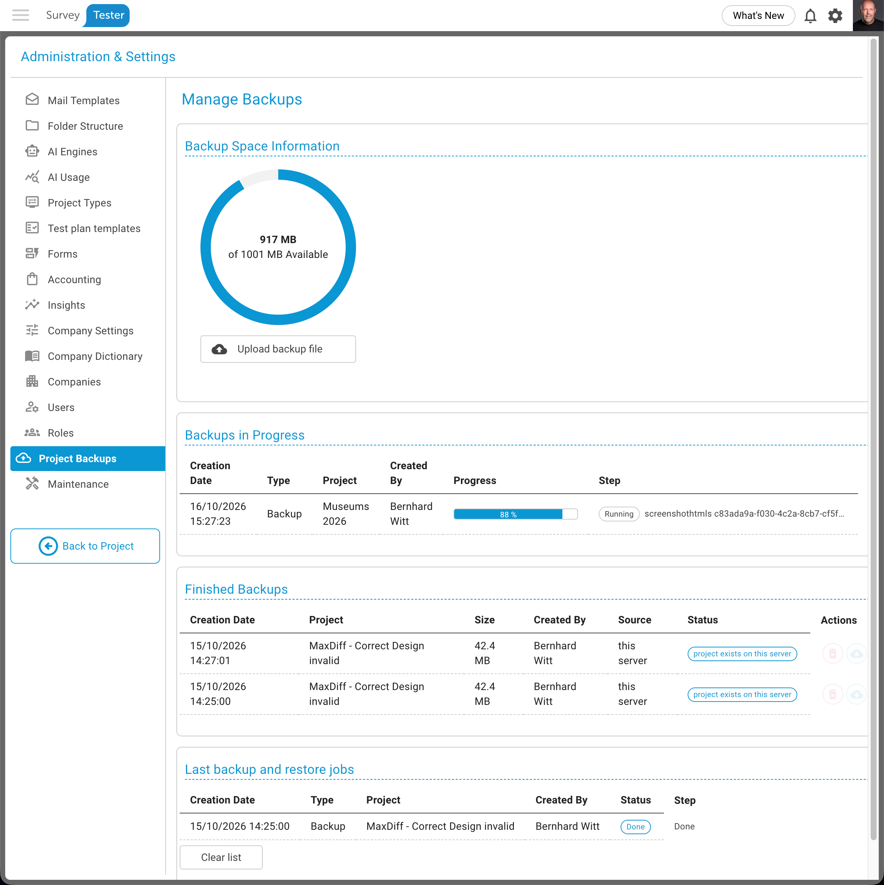Screen dimensions: 884x885
Task: Click the Accounting clipboard icon
Action: pos(32,279)
